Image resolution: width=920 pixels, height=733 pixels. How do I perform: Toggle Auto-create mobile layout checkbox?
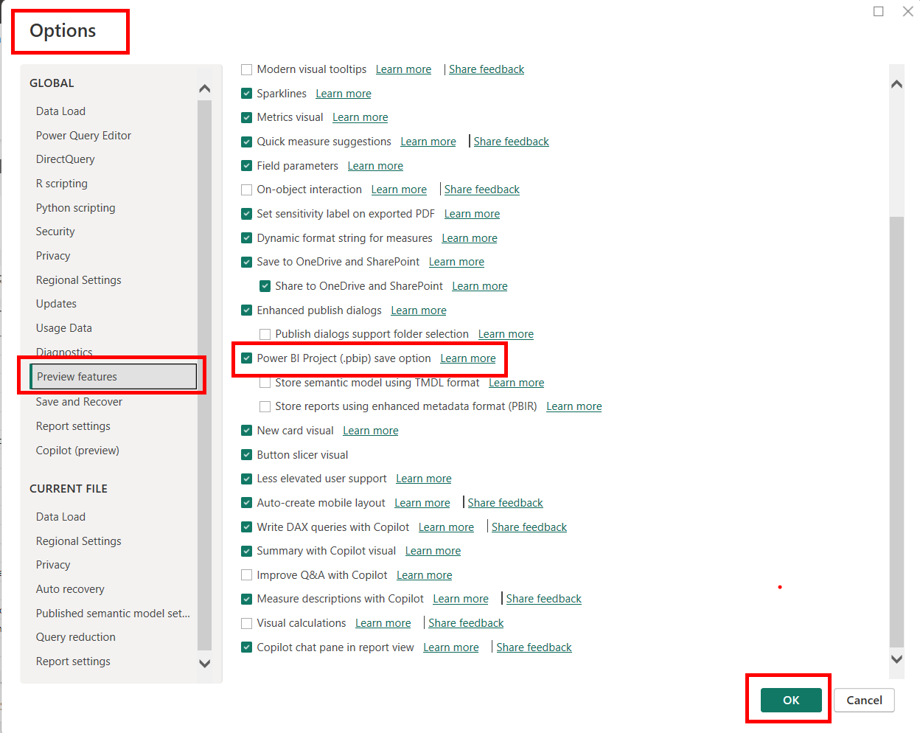(x=247, y=503)
